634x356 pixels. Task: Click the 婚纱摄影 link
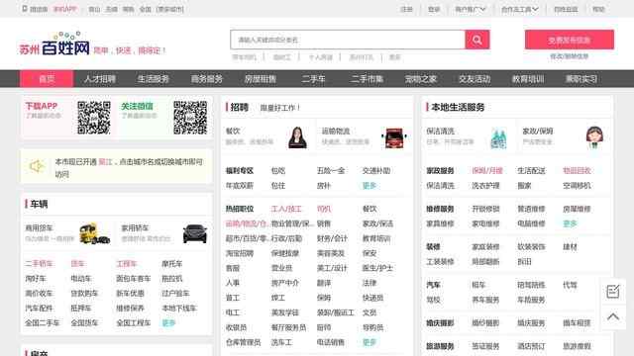click(485, 323)
